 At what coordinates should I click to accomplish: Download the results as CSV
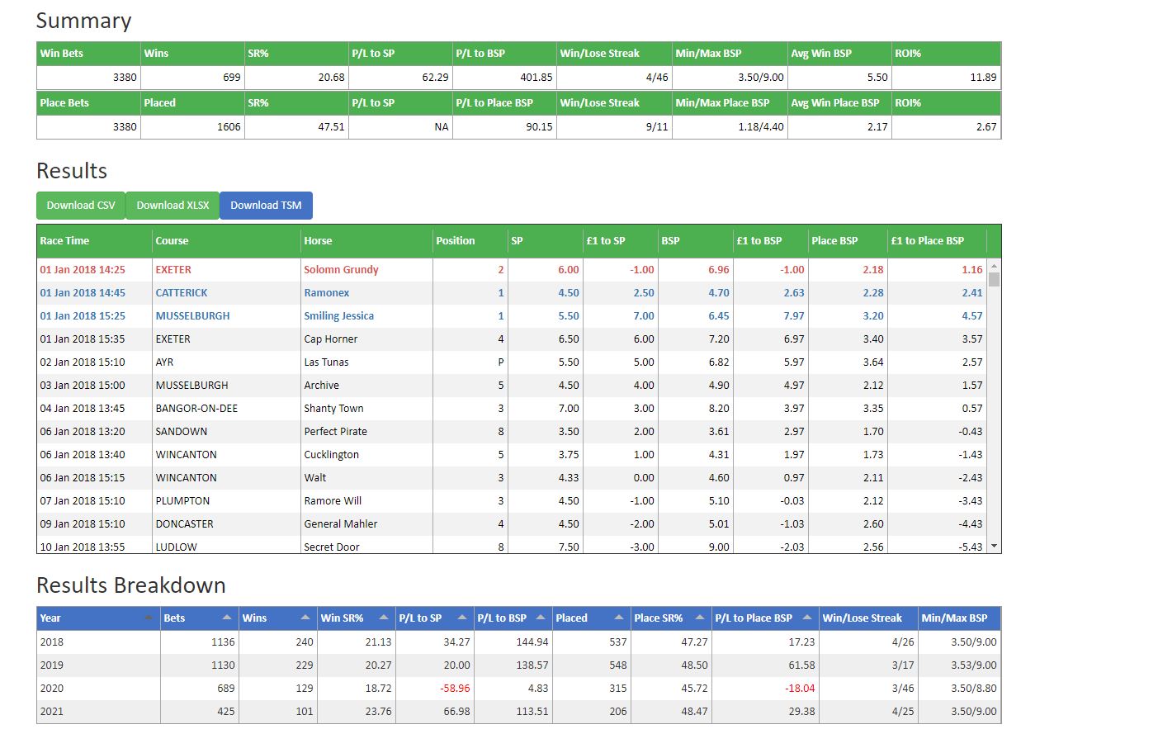[81, 206]
